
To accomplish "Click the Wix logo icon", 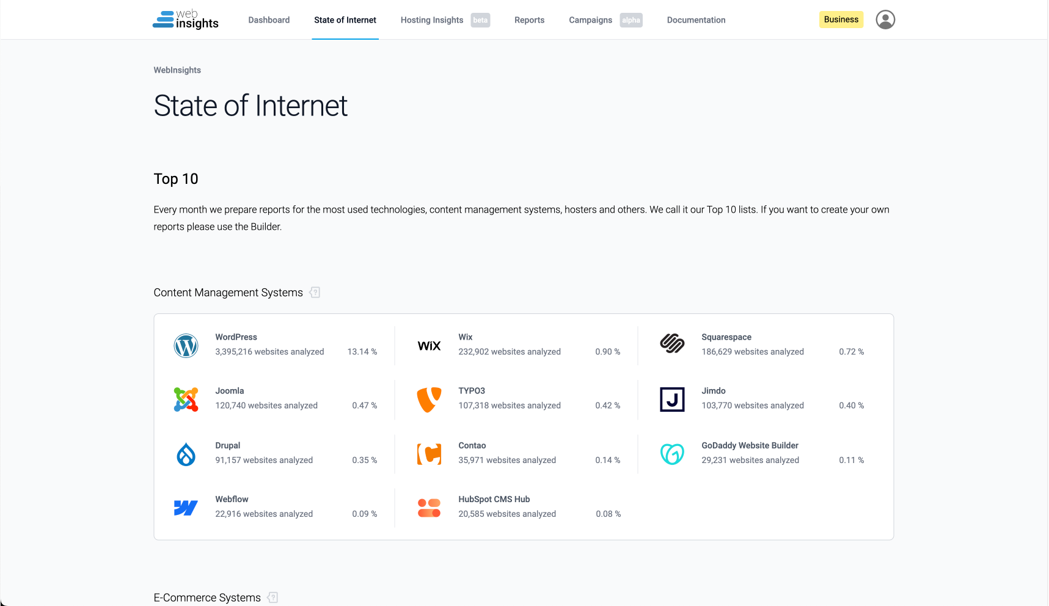I will pyautogui.click(x=429, y=346).
